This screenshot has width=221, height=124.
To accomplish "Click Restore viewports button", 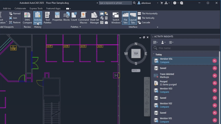I will [15, 23].
